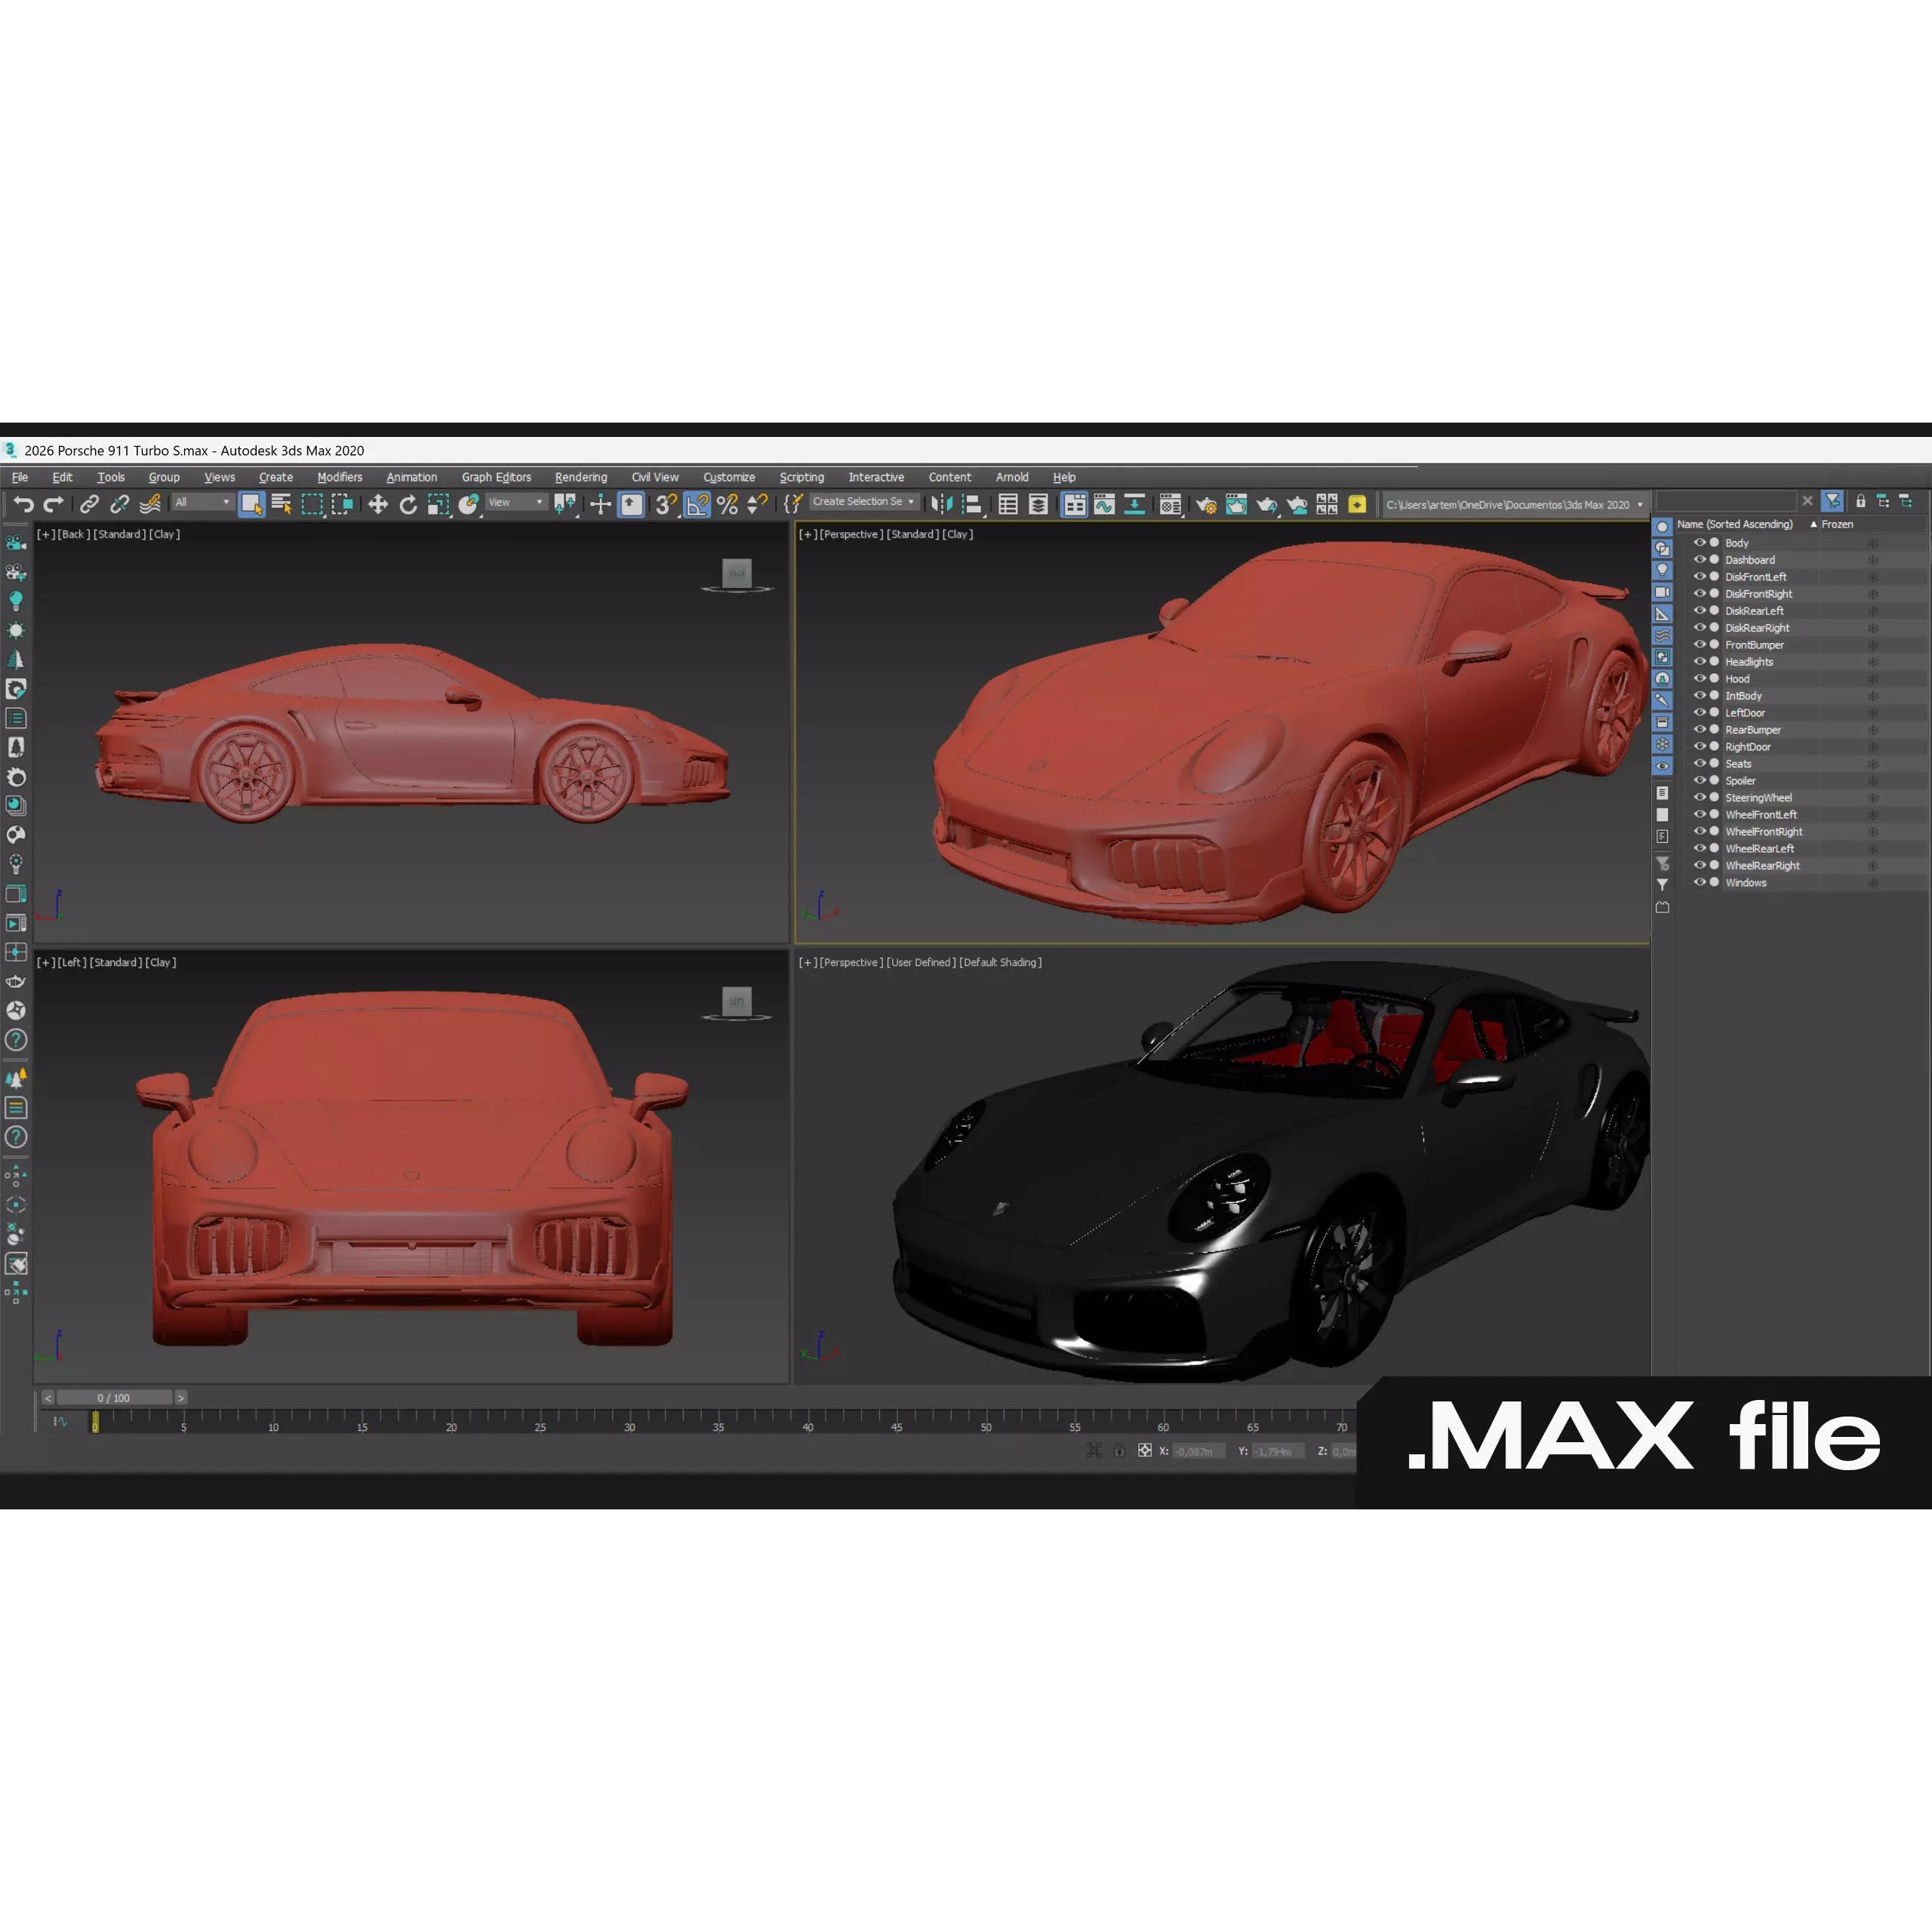Click the Name (Sorted Ascending) column header

pos(1734,524)
